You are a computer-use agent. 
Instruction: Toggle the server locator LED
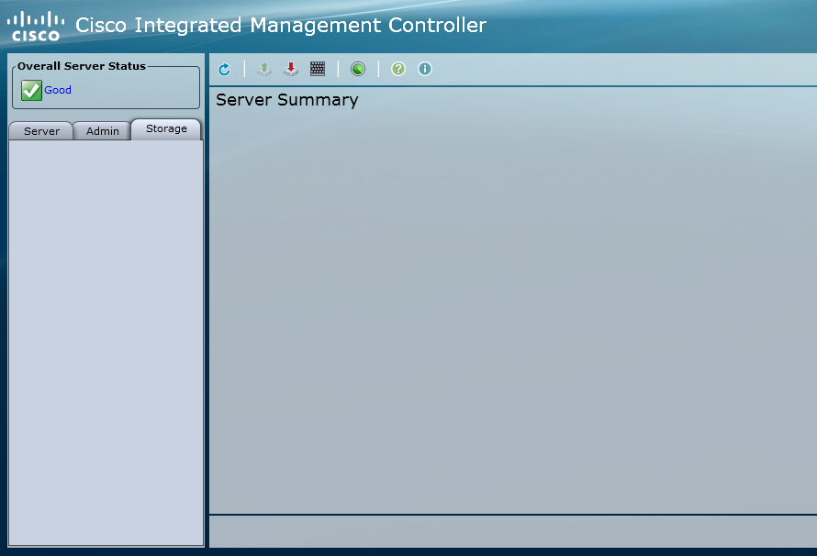[357, 68]
